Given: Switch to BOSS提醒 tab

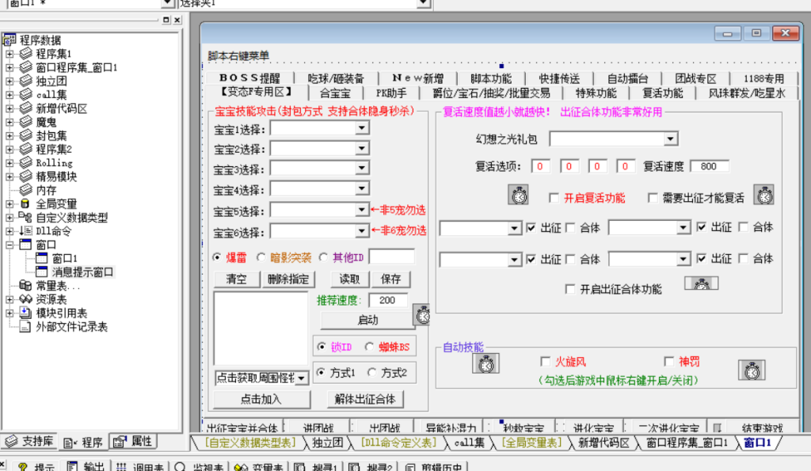Looking at the screenshot, I should [249, 78].
